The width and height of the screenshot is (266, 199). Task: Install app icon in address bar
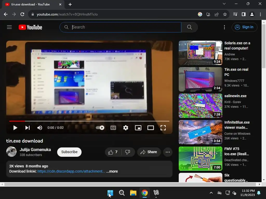point(208,14)
